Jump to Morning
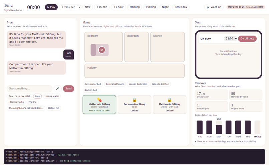 pos(134,7)
